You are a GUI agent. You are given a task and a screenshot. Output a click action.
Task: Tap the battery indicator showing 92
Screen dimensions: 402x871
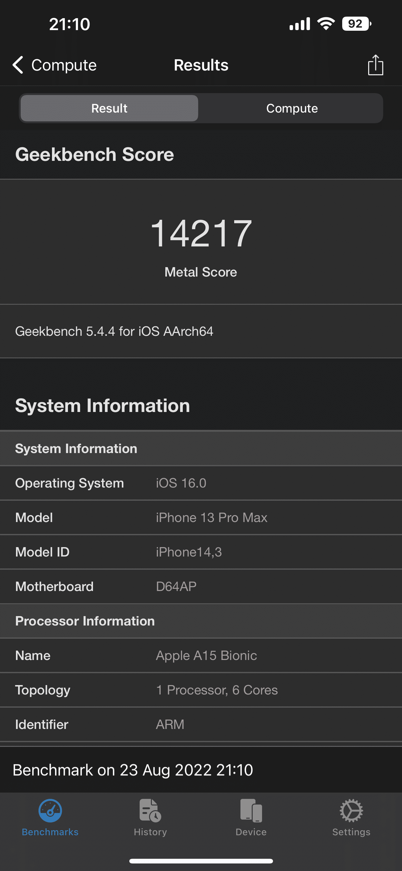point(357,24)
